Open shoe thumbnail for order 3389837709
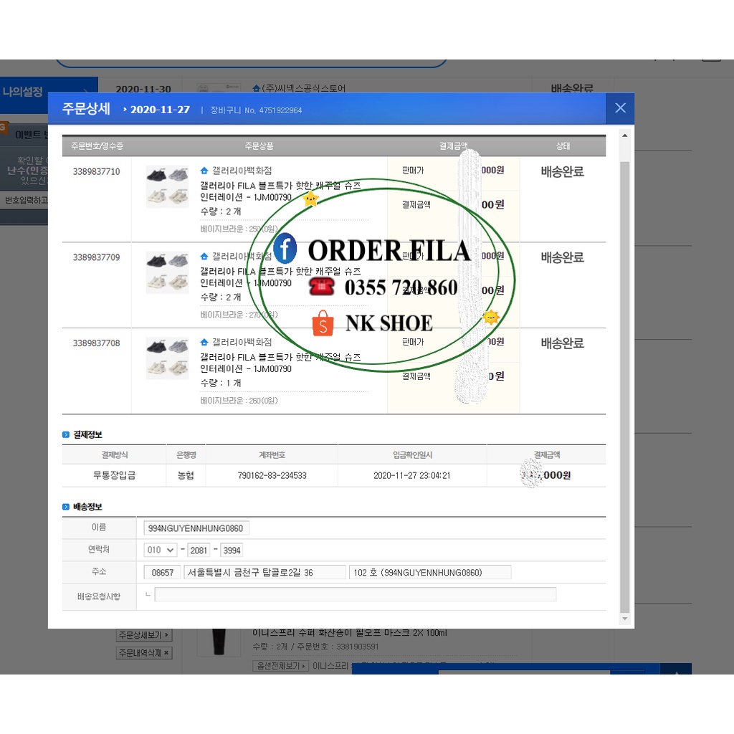 [x=167, y=272]
